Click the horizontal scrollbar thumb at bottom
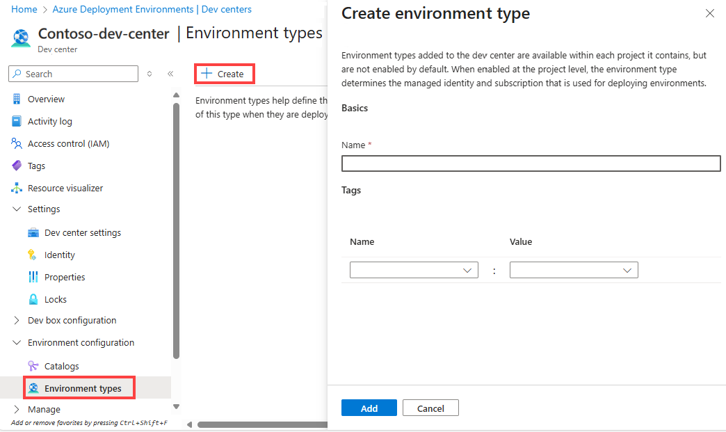The image size is (726, 432). tap(263, 424)
